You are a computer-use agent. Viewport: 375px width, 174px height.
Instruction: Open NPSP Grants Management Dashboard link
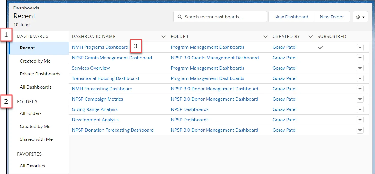pos(112,58)
